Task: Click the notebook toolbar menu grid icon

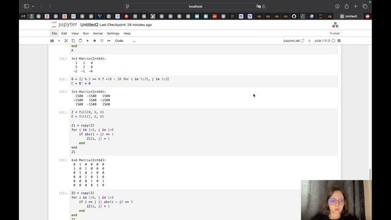Action: pos(339,41)
